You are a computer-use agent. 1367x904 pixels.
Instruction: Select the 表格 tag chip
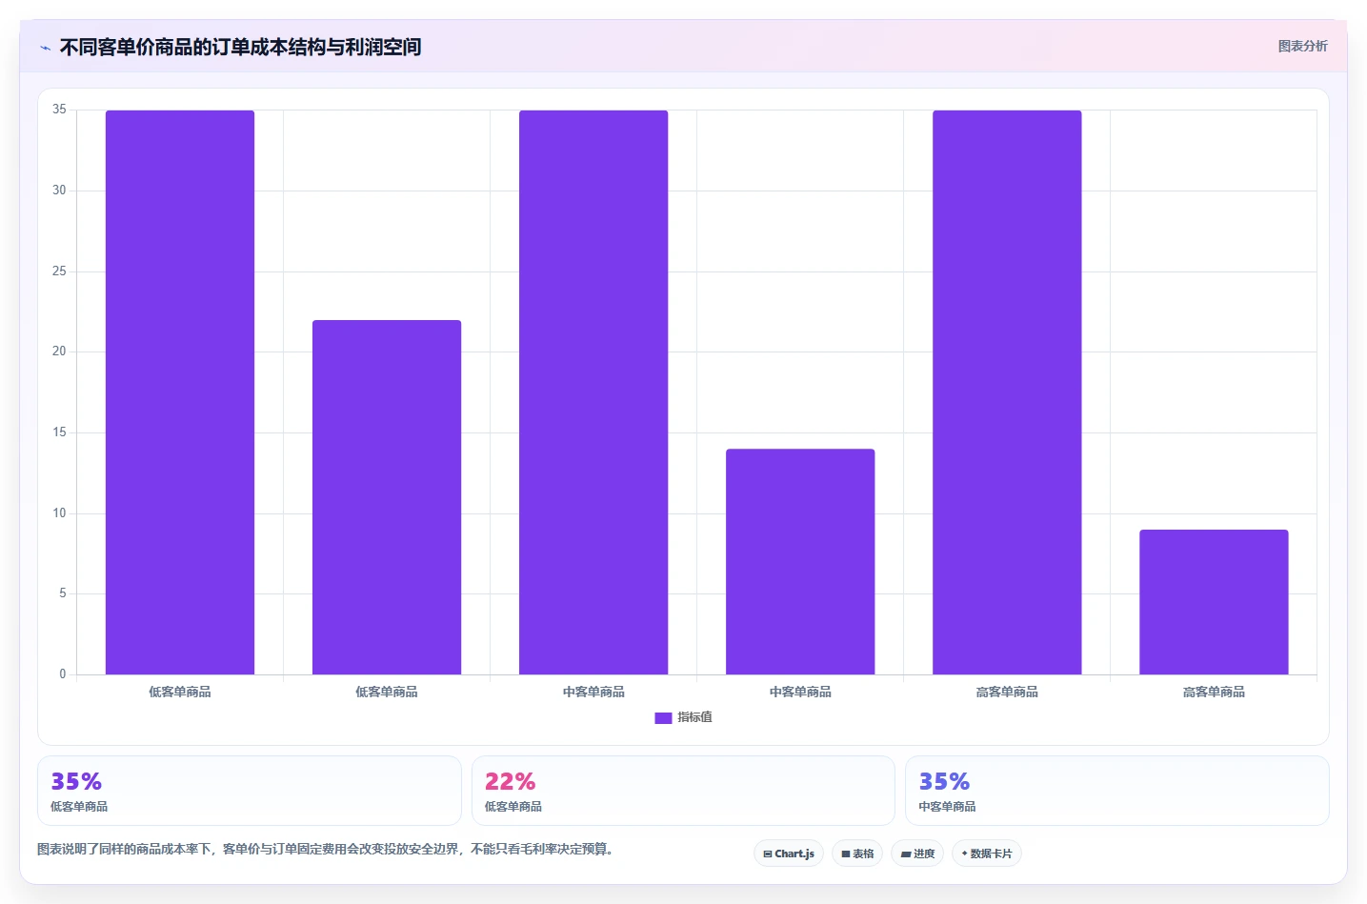tap(857, 854)
